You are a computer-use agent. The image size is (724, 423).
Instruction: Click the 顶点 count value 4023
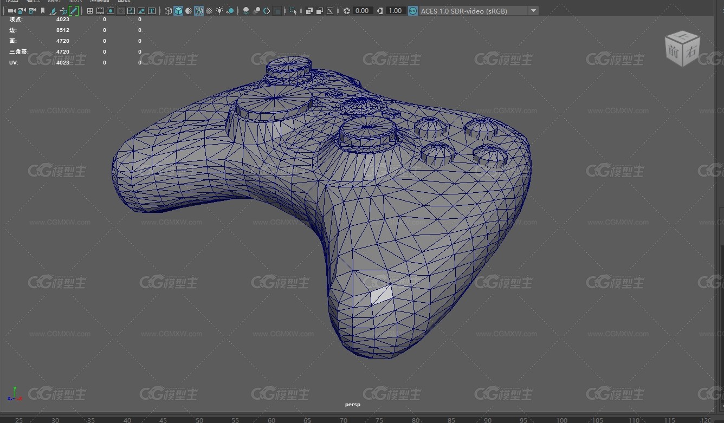(63, 19)
